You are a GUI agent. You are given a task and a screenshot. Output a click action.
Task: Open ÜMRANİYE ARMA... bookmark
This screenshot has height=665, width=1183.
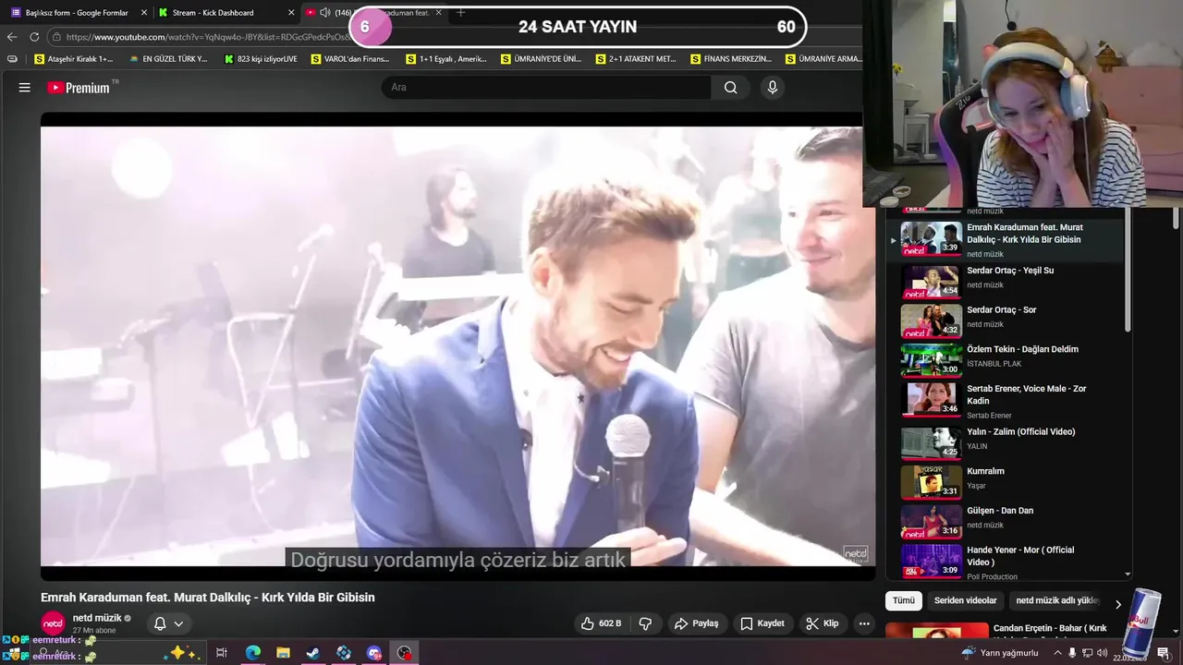pyautogui.click(x=824, y=59)
